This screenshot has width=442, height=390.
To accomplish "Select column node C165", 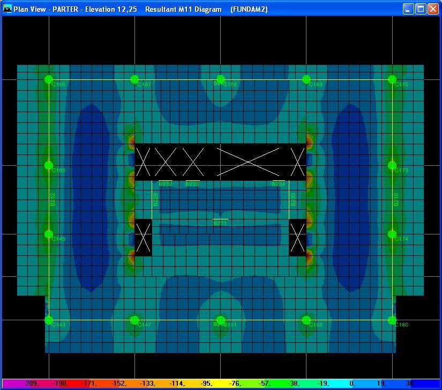I will [49, 165].
